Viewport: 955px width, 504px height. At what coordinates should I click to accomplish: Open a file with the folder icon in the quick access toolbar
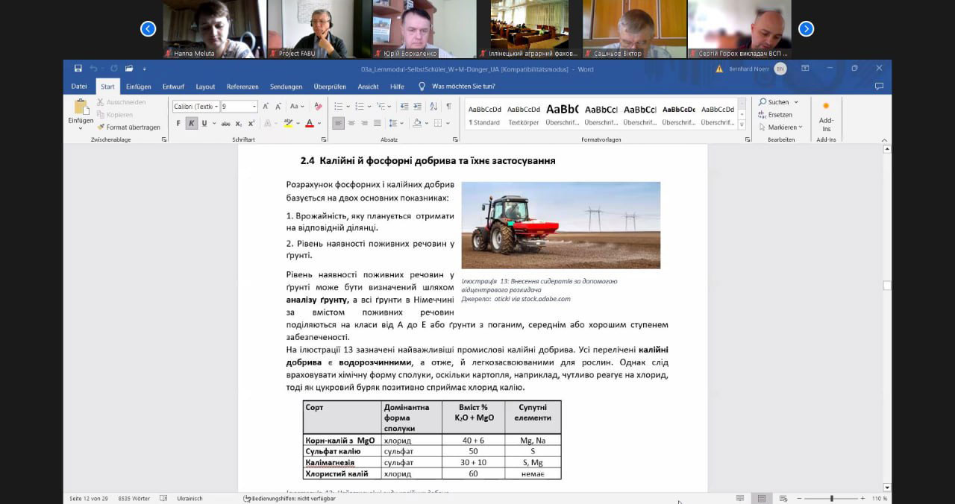pos(130,69)
